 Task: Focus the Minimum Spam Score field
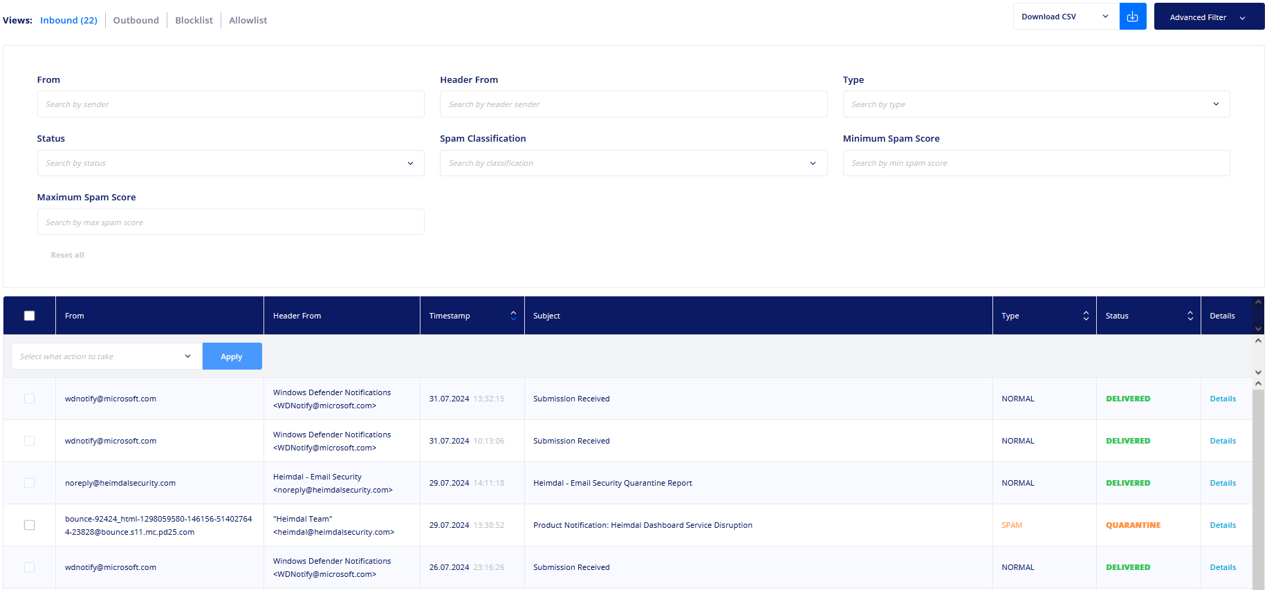pyautogui.click(x=1036, y=163)
